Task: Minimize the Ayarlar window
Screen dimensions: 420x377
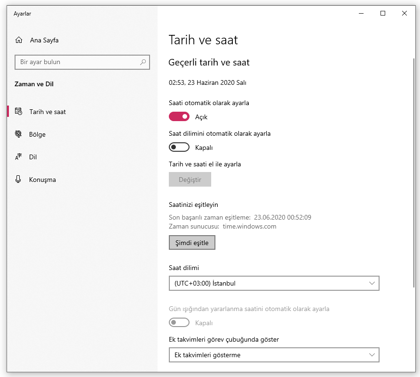Action: pos(361,14)
